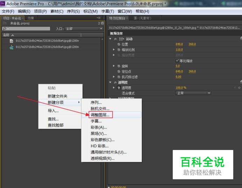The width and height of the screenshot is (242, 188).
Task: Choose 查找... in context menu
Action: (x=60, y=119)
